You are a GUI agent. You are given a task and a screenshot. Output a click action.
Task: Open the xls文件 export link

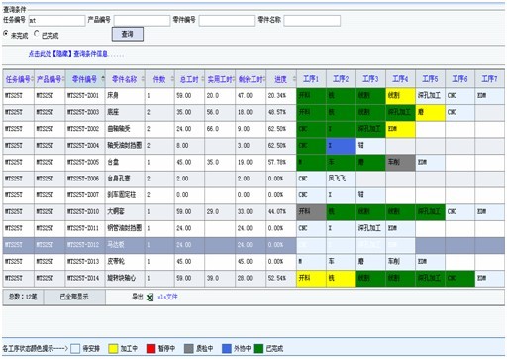click(x=167, y=297)
